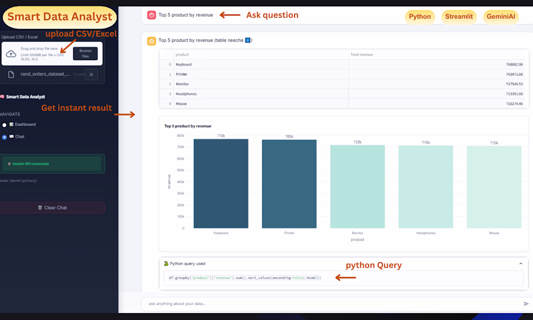Click the snake icon beside Python query used

point(166,264)
